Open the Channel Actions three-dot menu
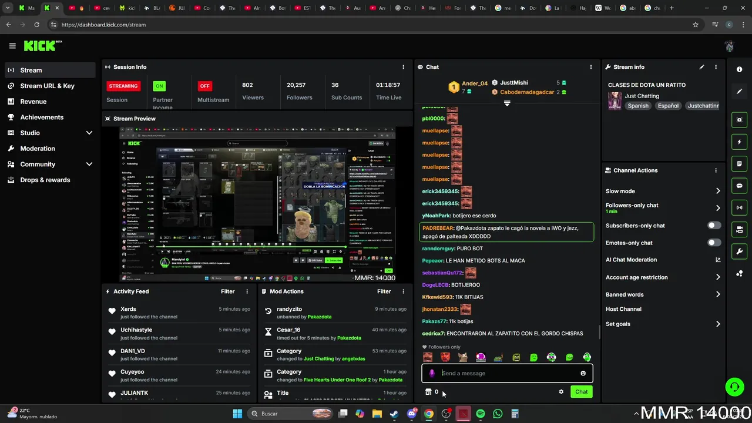Screen dimensions: 752x423 716,170
